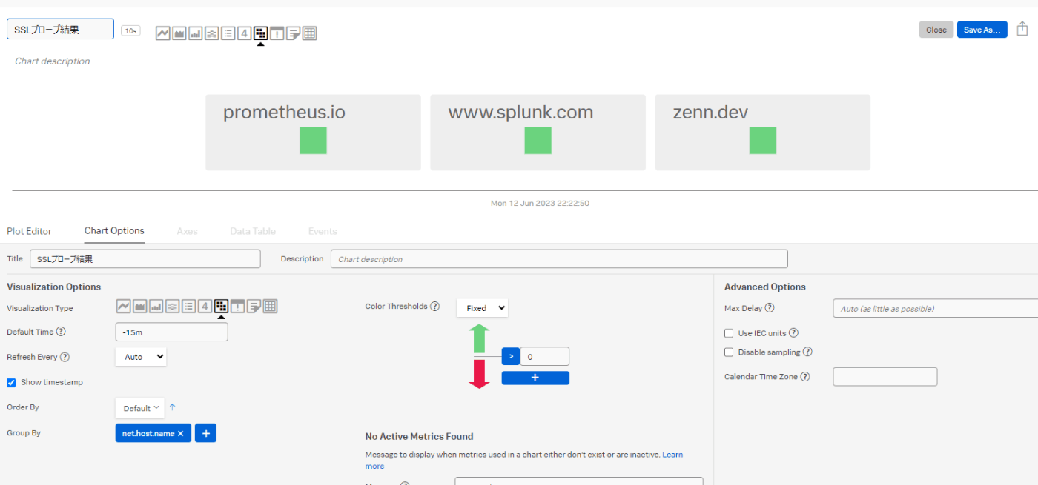Click the chart name field in the header
Viewport: 1038px width, 485px height.
60,29
